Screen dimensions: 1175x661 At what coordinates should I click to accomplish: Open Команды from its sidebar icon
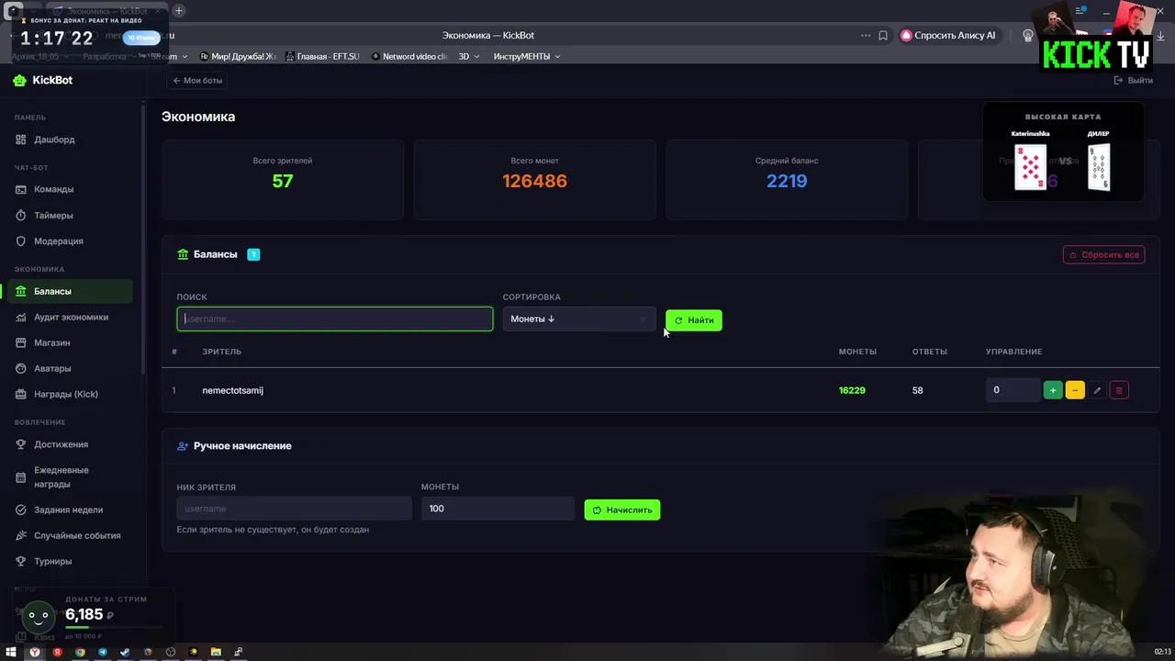[x=21, y=189]
